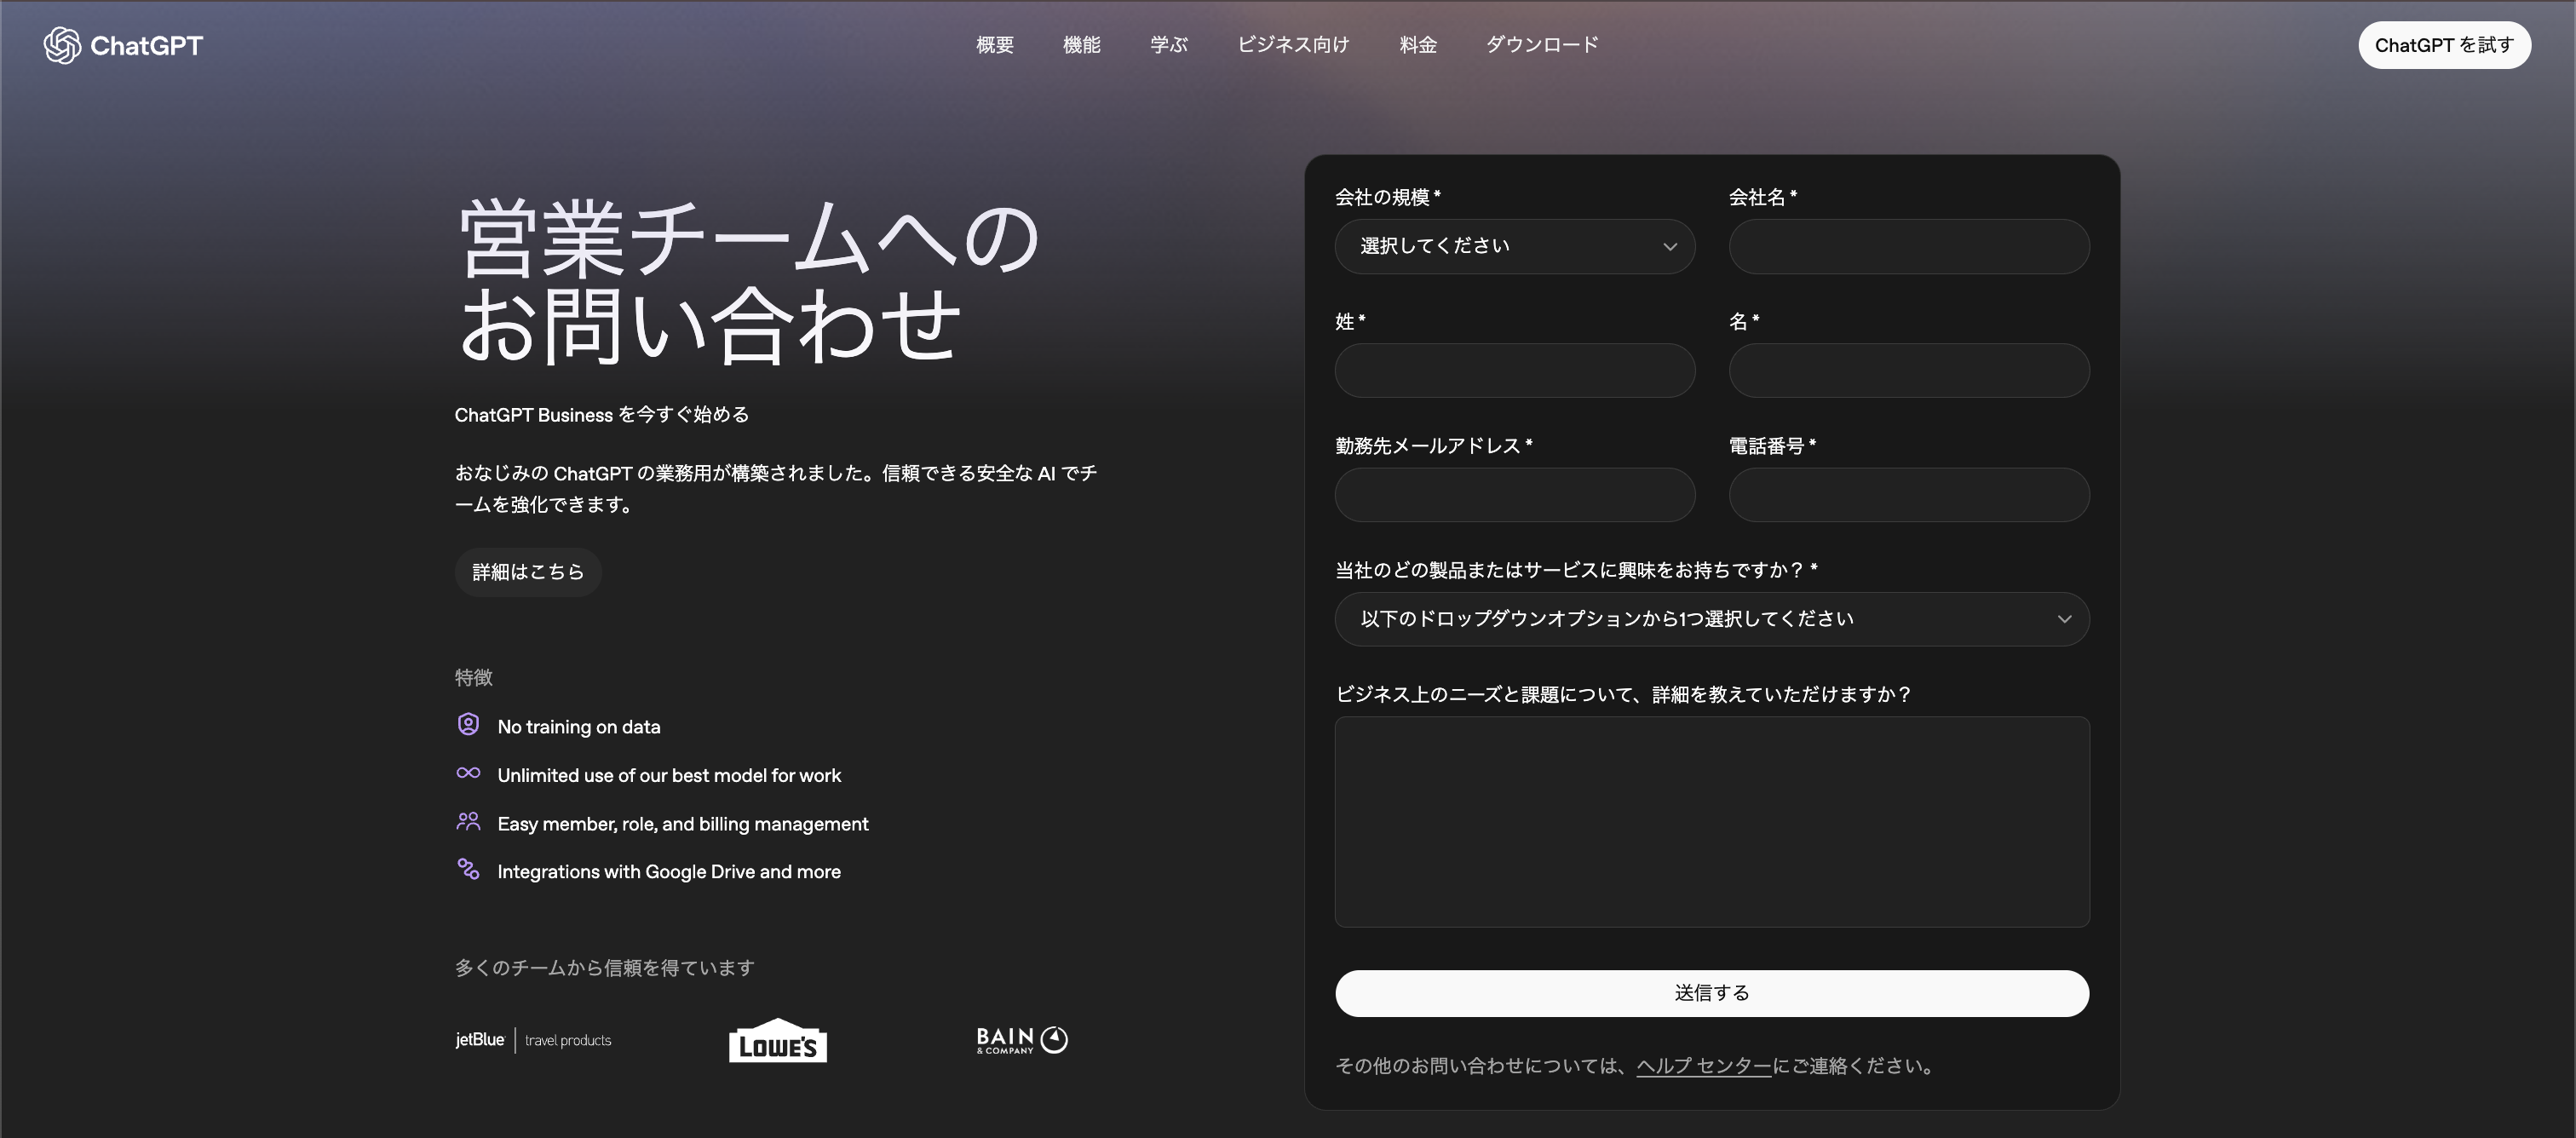Screen dimensions: 2576x1138
Task: Click the people icon for member management
Action: 468,821
